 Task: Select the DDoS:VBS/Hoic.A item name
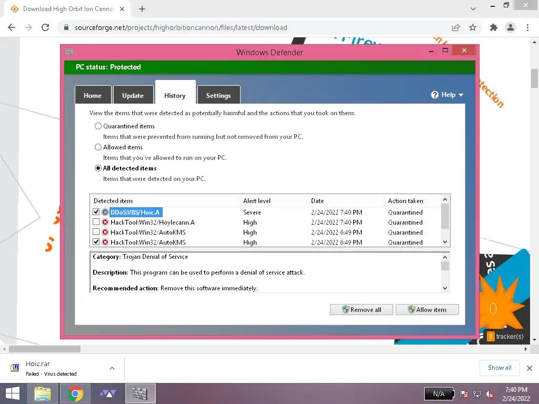pyautogui.click(x=135, y=213)
